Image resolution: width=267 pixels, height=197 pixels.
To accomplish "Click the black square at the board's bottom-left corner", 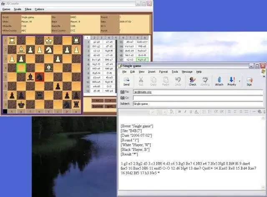I will pos(5,111).
